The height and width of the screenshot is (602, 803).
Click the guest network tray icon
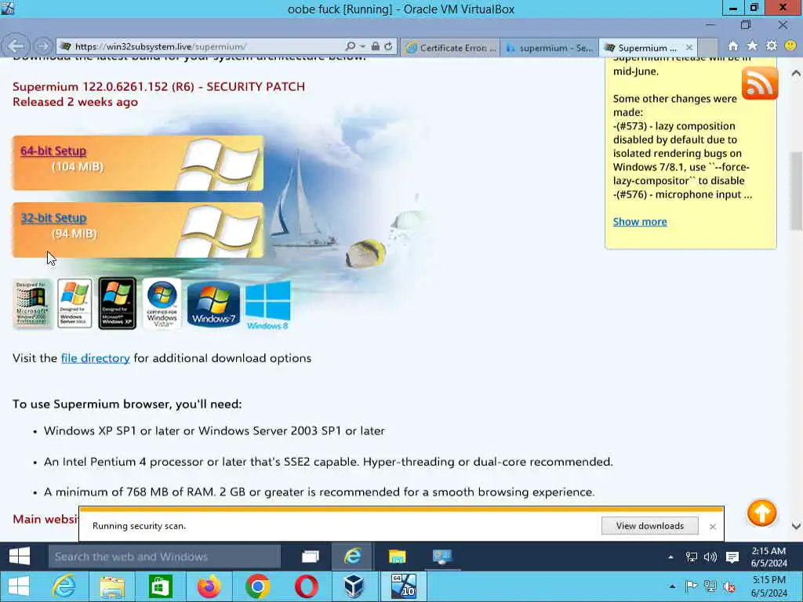pyautogui.click(x=692, y=557)
